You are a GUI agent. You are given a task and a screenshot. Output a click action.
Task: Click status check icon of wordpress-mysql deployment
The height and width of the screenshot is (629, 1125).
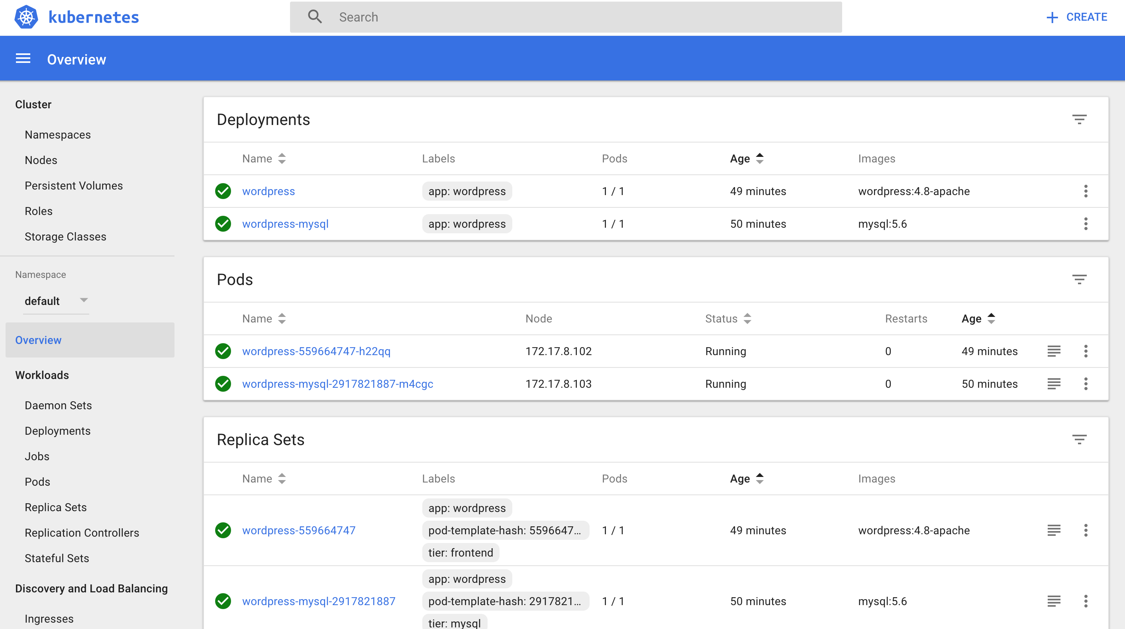pos(223,224)
